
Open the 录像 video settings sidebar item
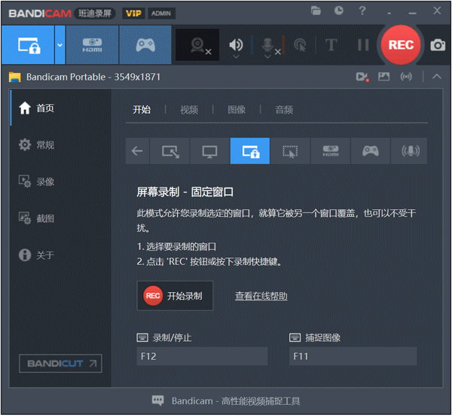click(x=60, y=181)
